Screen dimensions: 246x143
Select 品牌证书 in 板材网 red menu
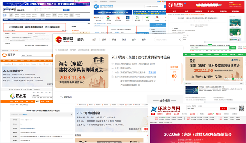click(223, 11)
